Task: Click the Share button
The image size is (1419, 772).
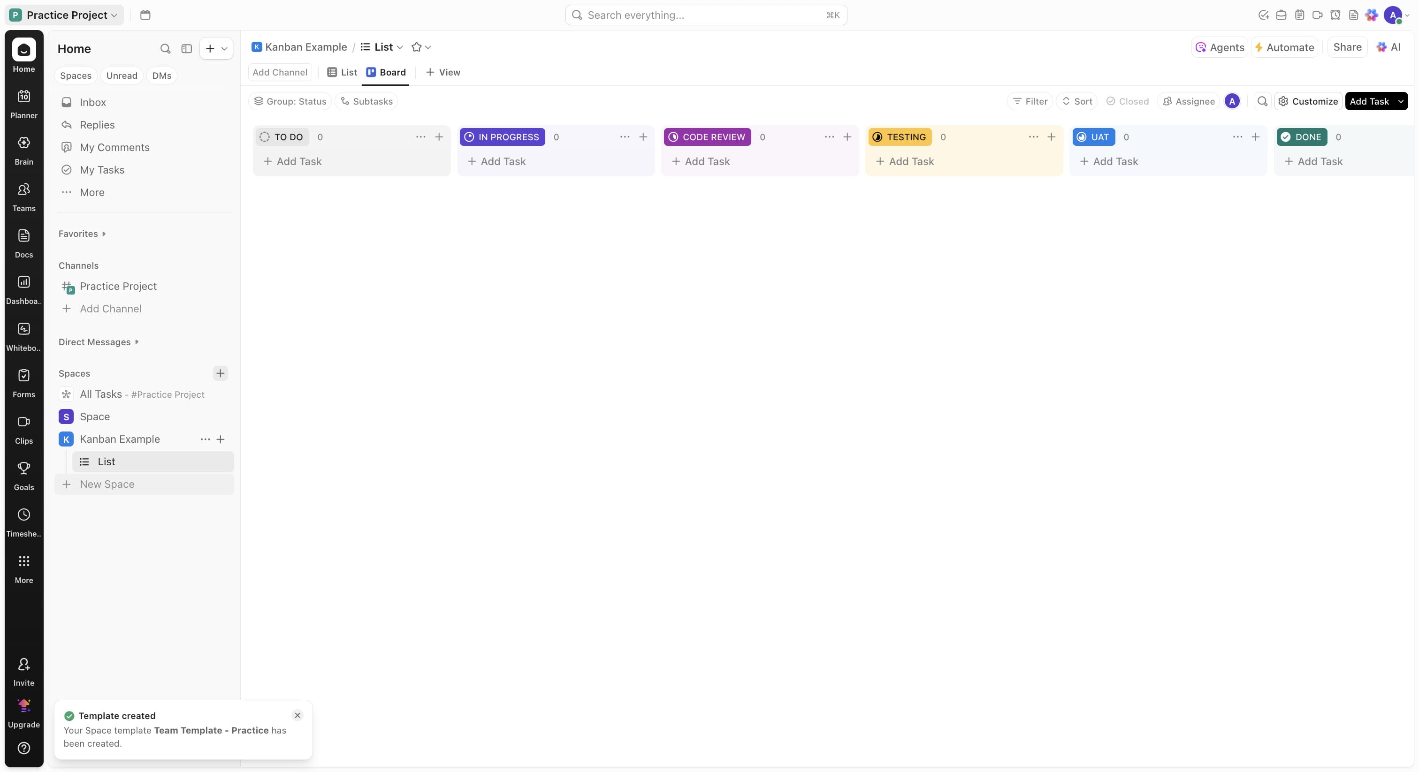Action: tap(1347, 47)
